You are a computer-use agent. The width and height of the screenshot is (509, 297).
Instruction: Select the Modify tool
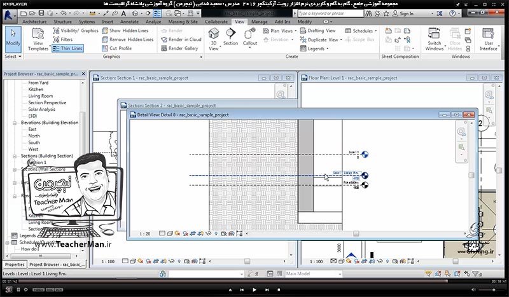click(13, 39)
